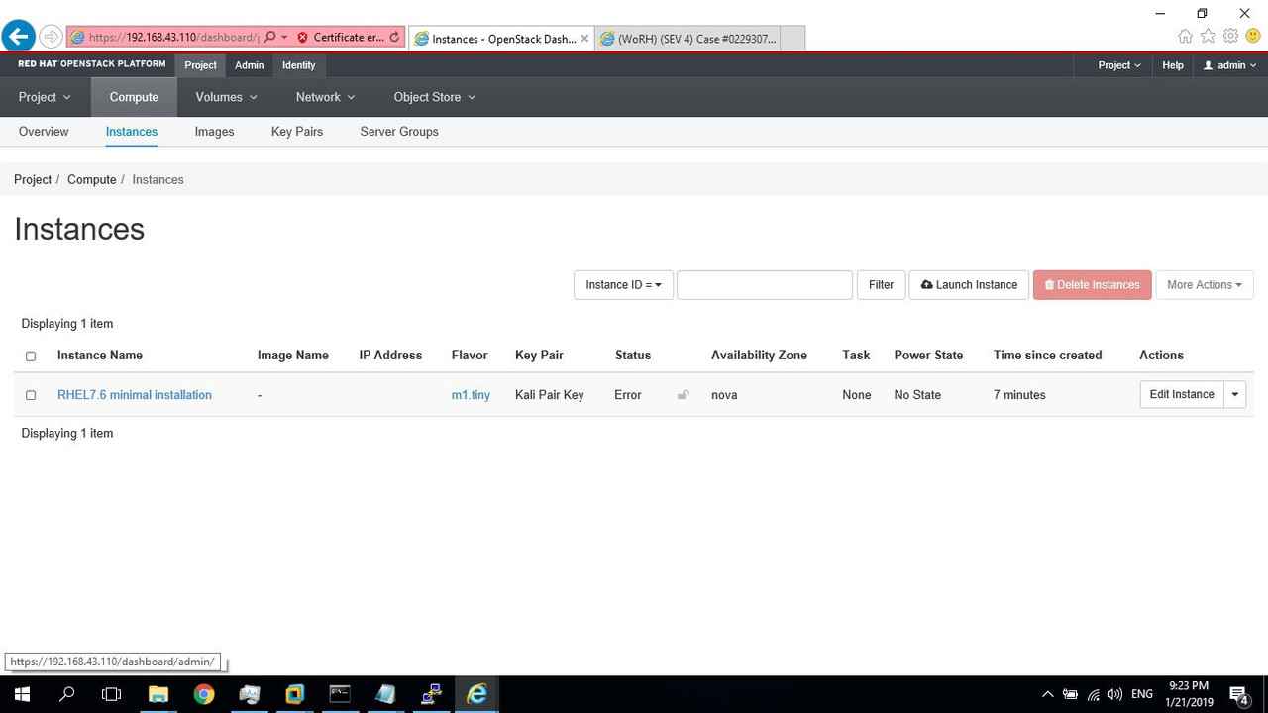Open the admin user dropdown menu
This screenshot has width=1268, height=713.
point(1229,65)
